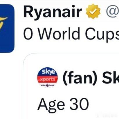The height and width of the screenshot is (119, 119).
Task: Select the 0 World Cups tweet text
Action: point(71,34)
